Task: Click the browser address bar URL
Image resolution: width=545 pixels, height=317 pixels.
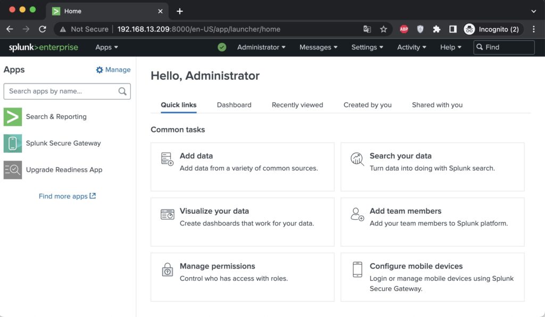Action: click(x=199, y=29)
